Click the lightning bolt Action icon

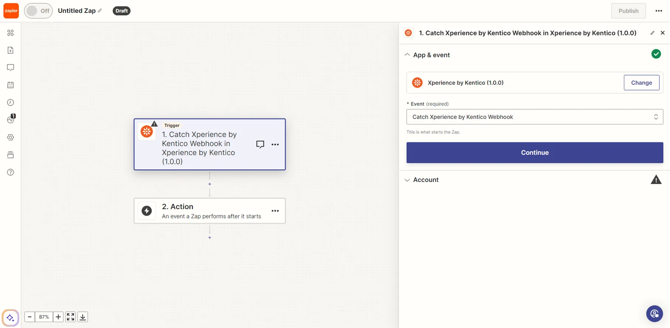(x=147, y=211)
